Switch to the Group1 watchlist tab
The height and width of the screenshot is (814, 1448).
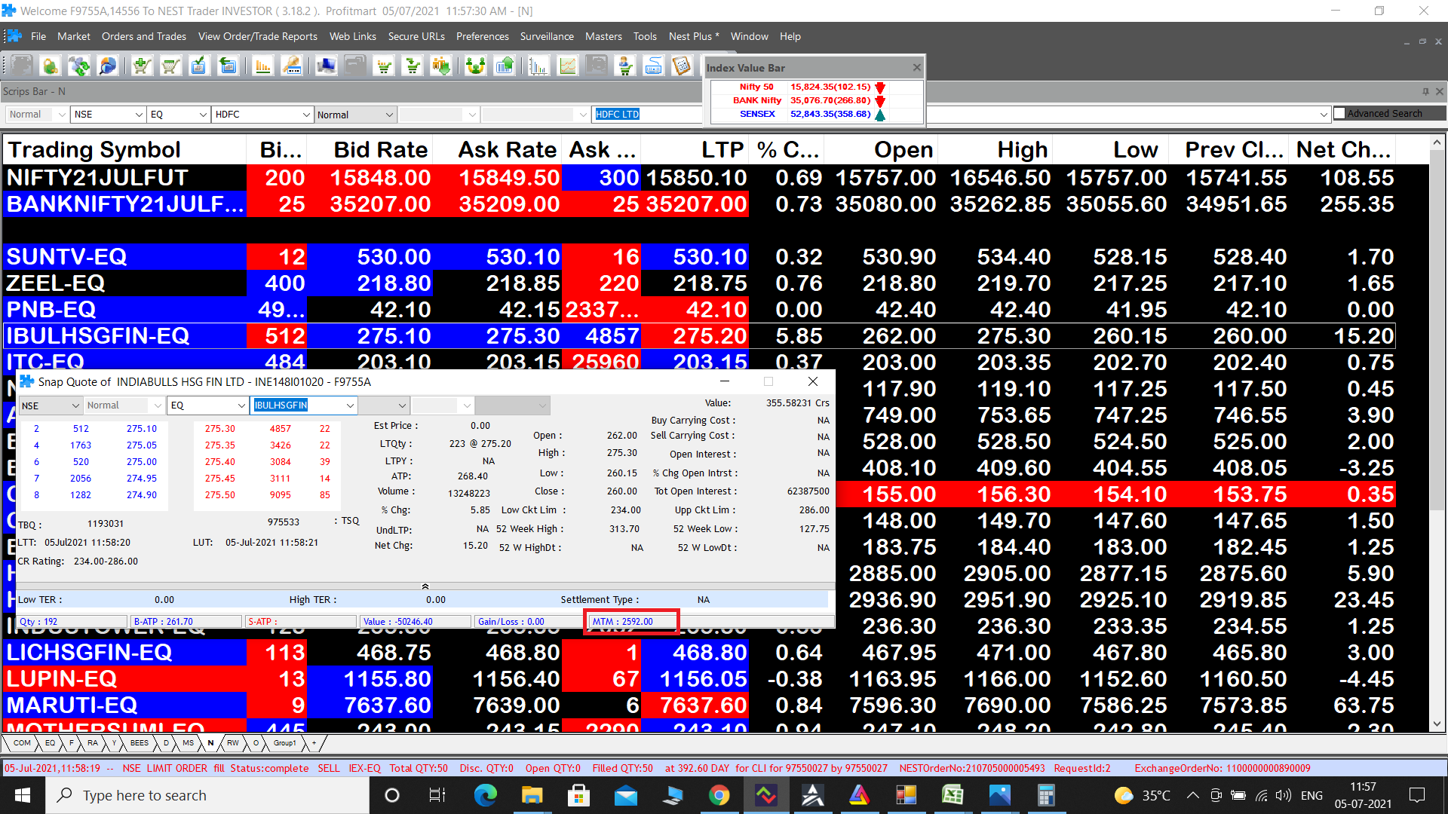pyautogui.click(x=284, y=743)
